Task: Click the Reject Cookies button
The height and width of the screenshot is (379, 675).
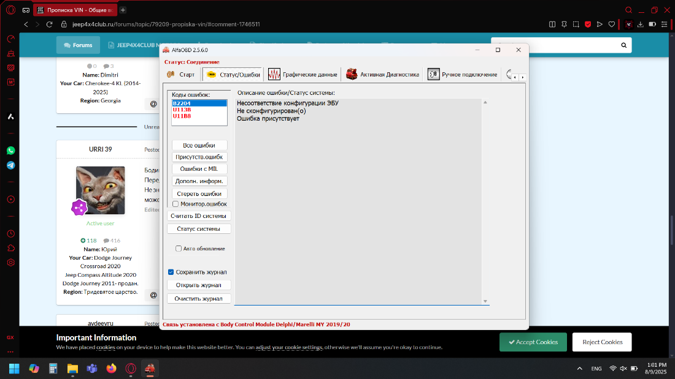Action: click(x=602, y=342)
